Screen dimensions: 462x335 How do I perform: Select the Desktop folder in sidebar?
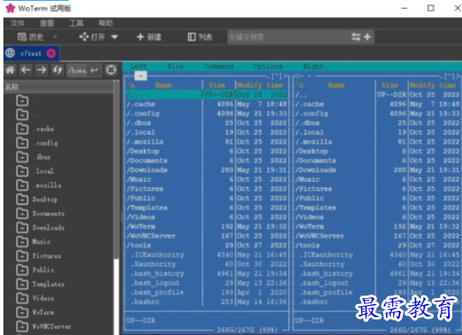[45, 199]
